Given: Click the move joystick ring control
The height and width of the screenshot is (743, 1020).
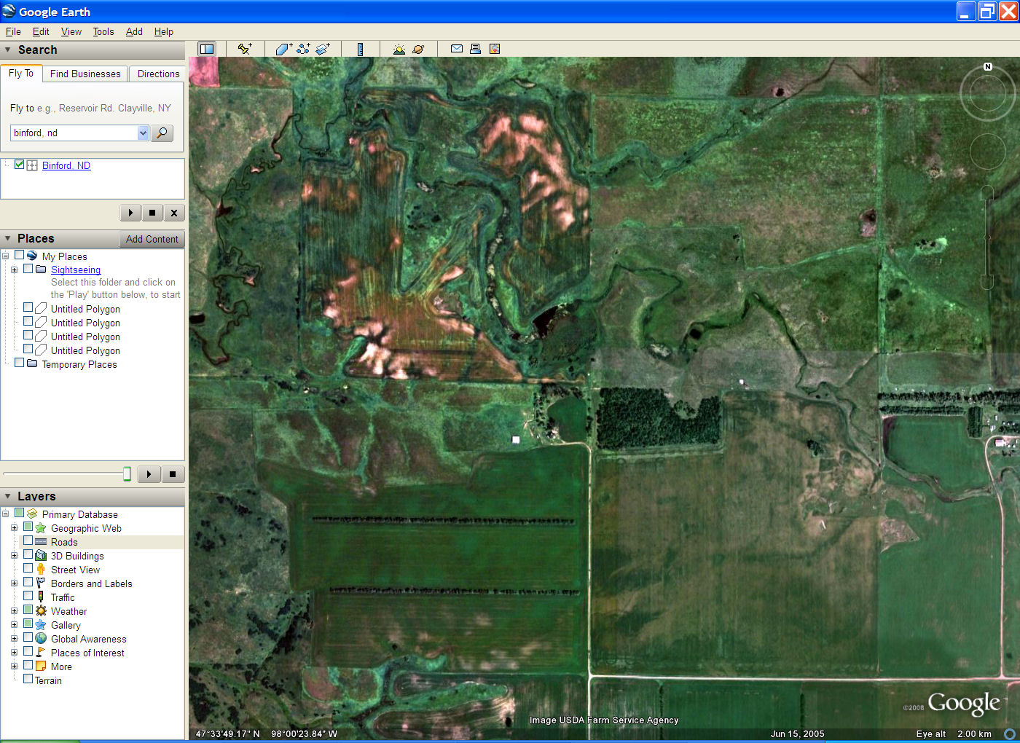Looking at the screenshot, I should (x=987, y=152).
